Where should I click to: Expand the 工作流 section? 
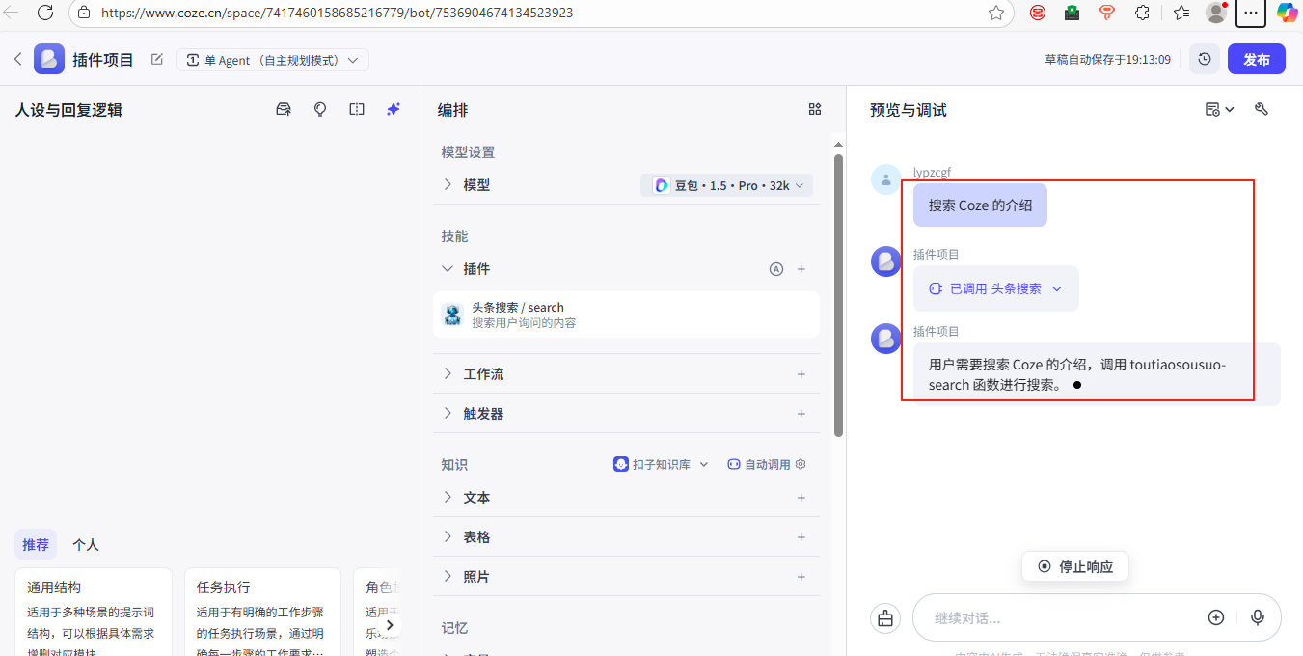[448, 374]
